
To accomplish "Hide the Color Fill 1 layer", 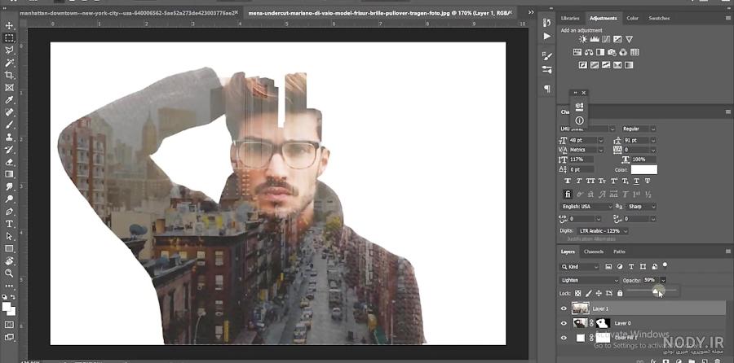I will (564, 338).
